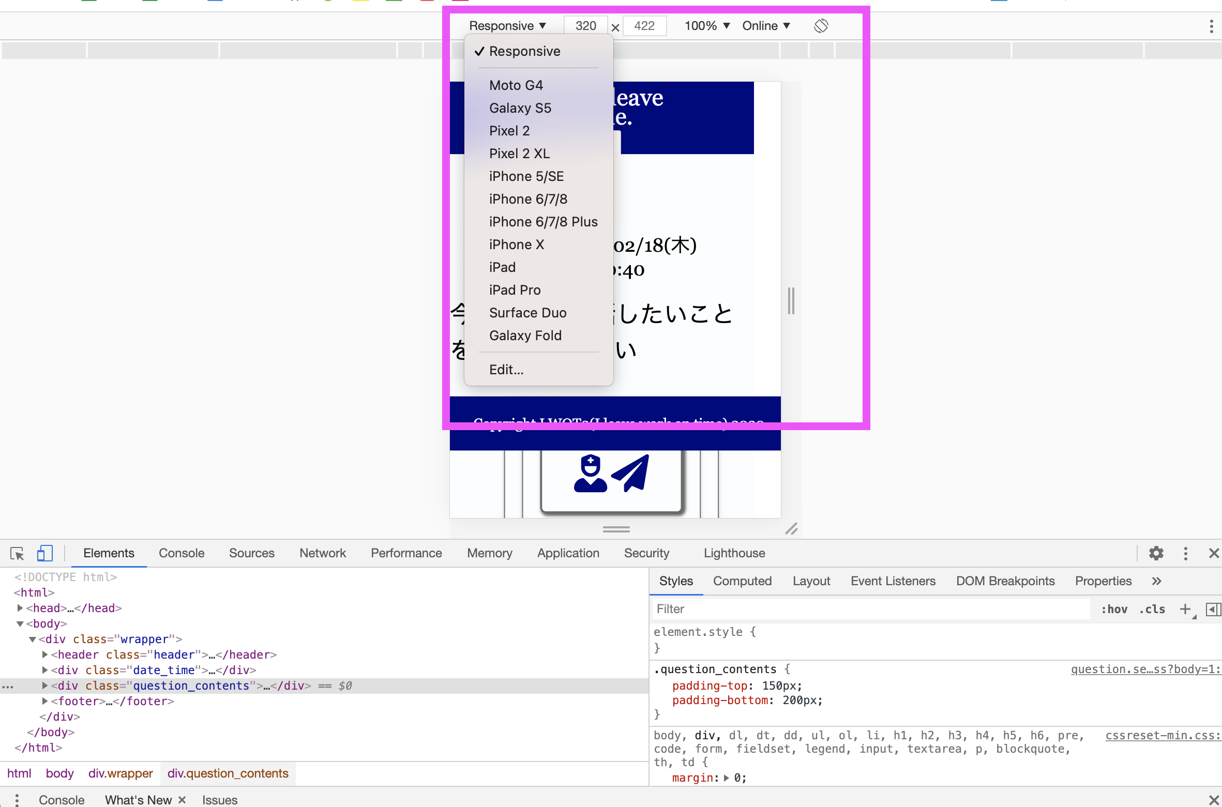Image resolution: width=1222 pixels, height=807 pixels.
Task: Toggle the :hov element state panel
Action: click(x=1114, y=609)
